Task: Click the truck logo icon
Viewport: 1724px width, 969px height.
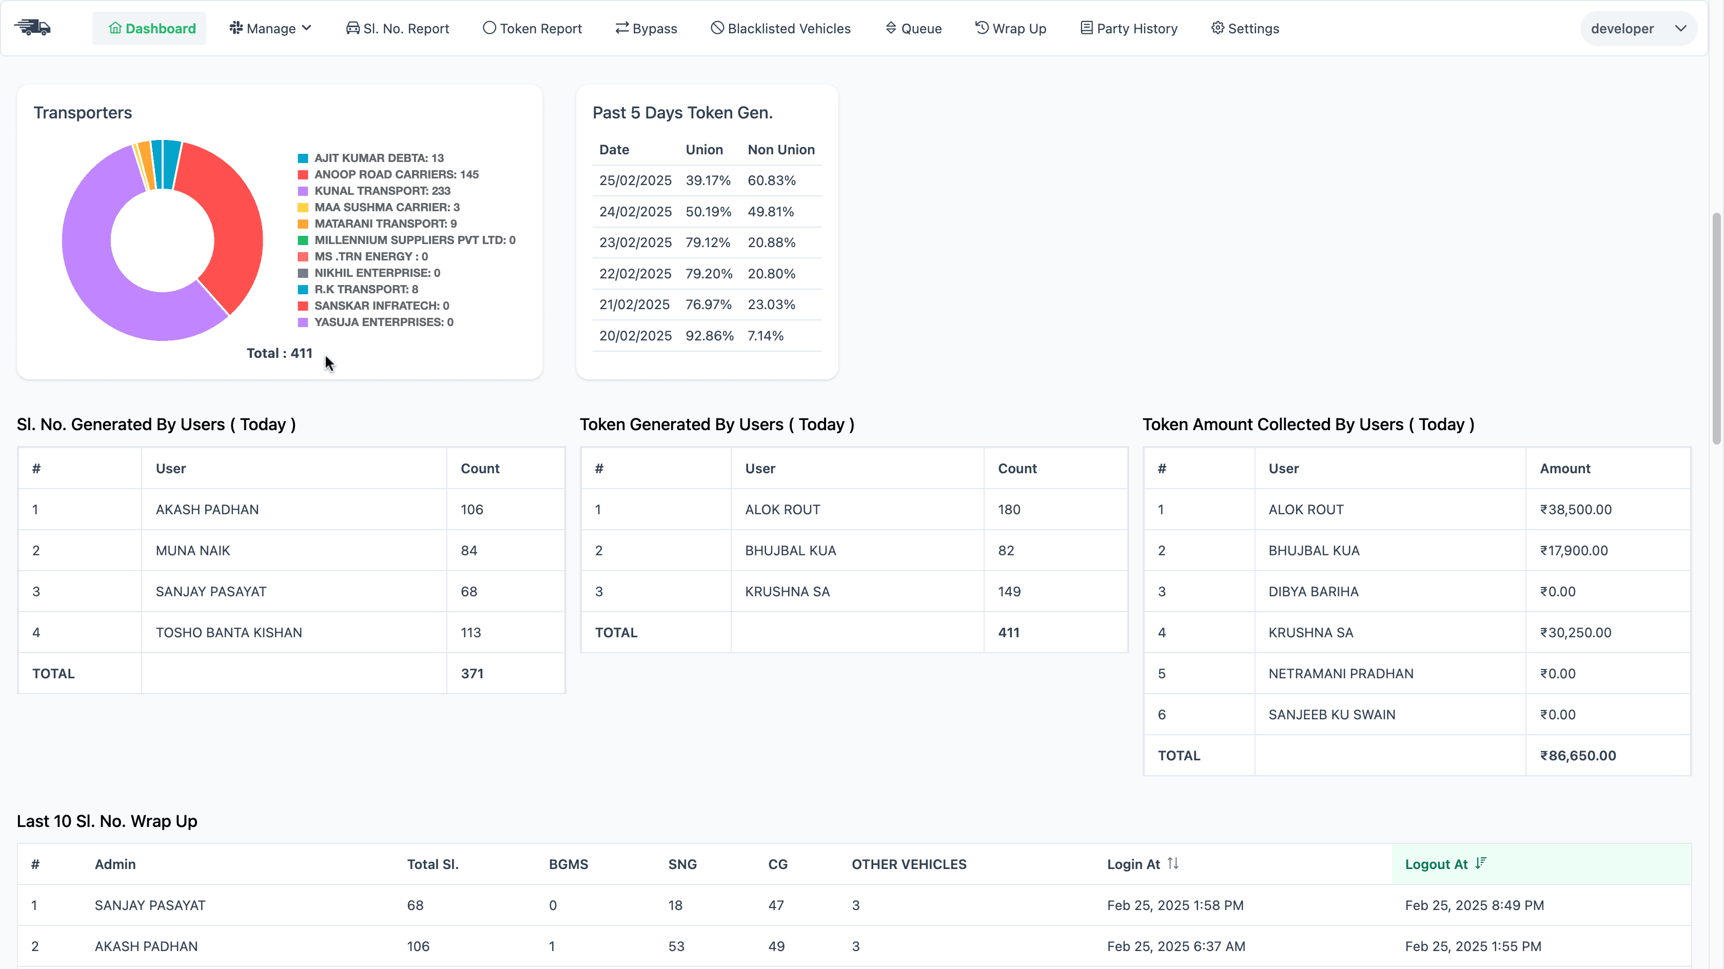Action: (x=33, y=27)
